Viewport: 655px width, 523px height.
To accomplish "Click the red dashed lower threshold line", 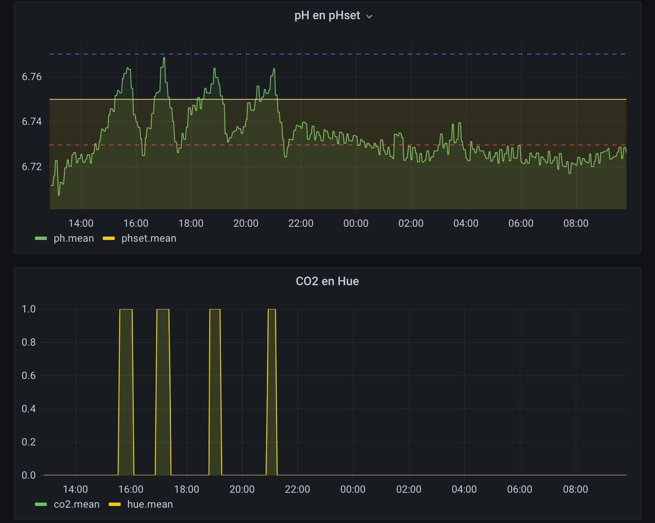I will click(x=338, y=145).
